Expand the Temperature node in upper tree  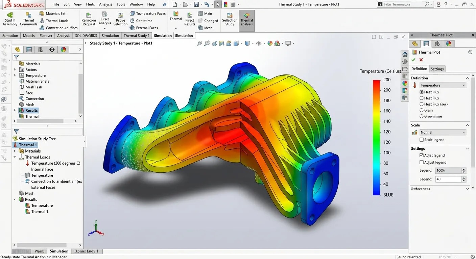coord(15,76)
